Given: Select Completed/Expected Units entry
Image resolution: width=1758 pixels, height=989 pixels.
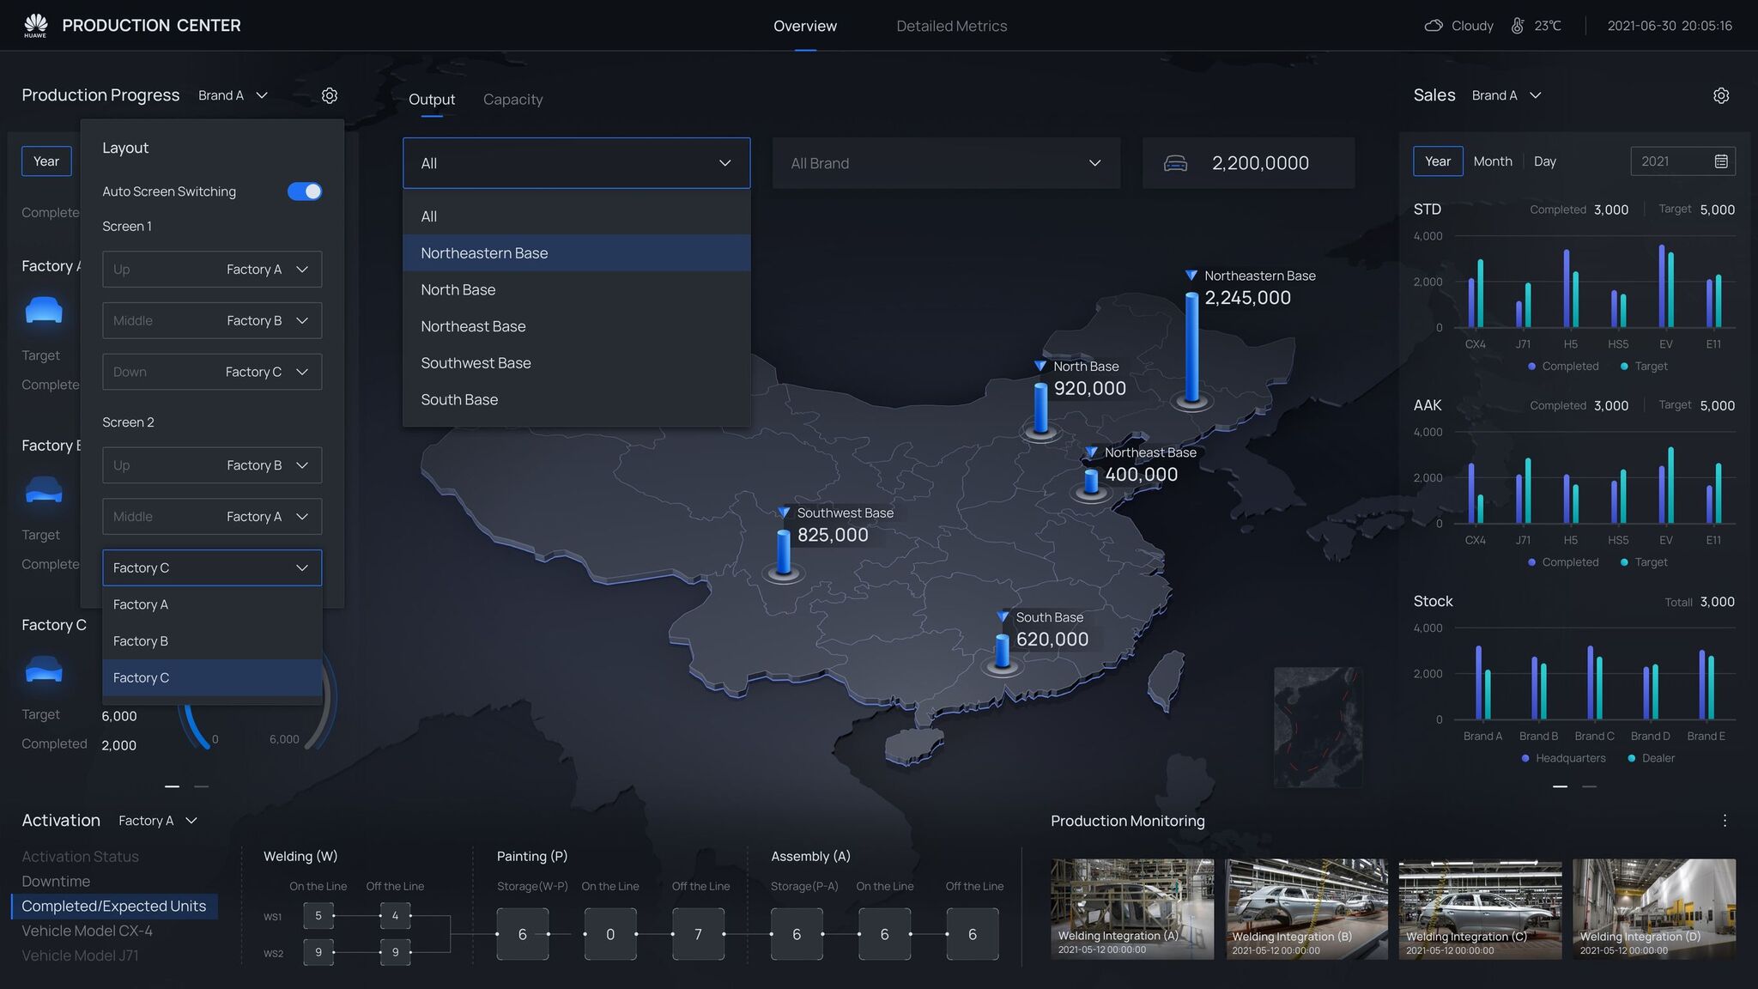Looking at the screenshot, I should [114, 907].
